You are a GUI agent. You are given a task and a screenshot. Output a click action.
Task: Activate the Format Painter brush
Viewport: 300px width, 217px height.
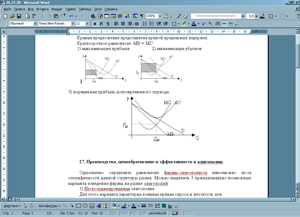tap(63, 16)
